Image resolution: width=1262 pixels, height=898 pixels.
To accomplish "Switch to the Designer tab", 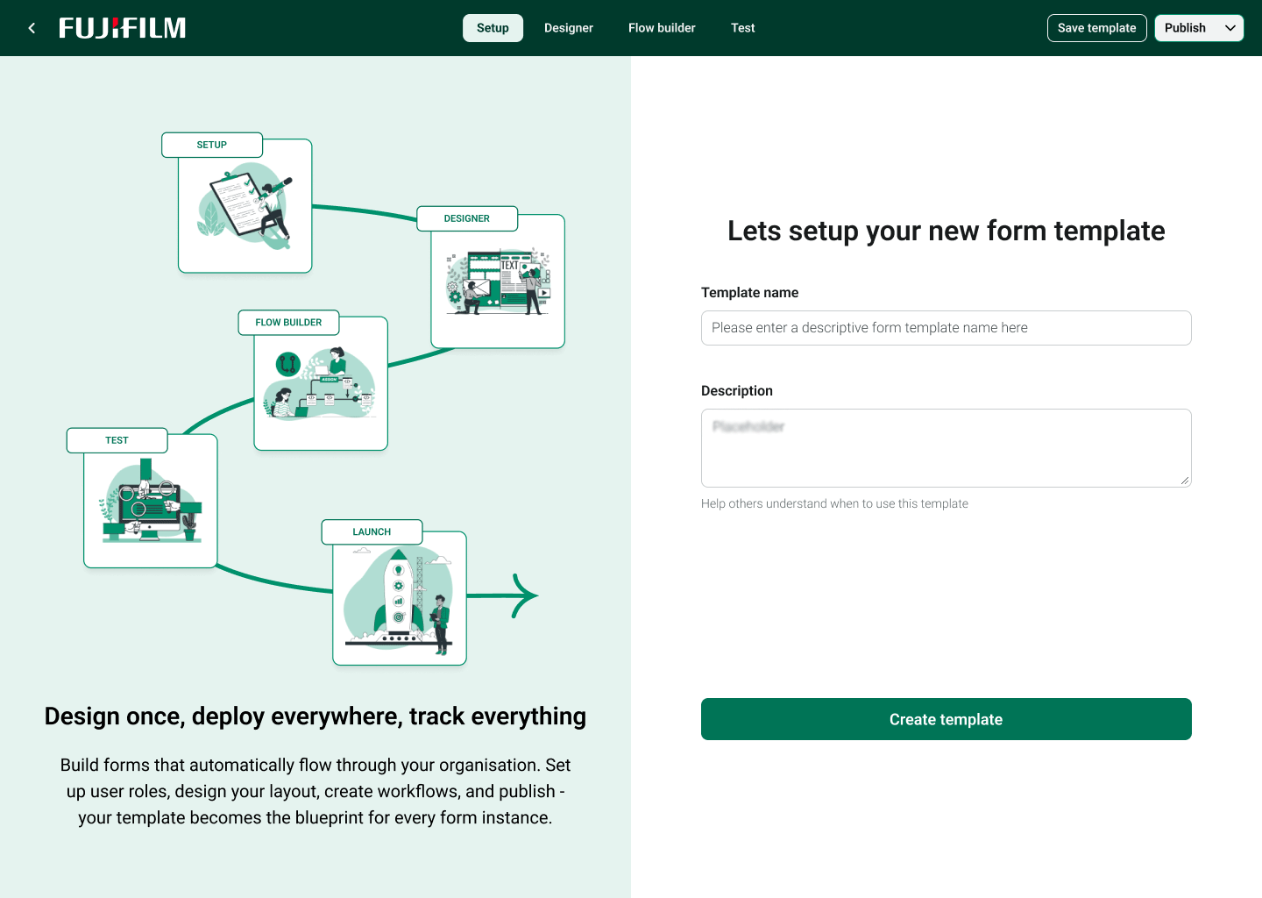I will tap(568, 27).
